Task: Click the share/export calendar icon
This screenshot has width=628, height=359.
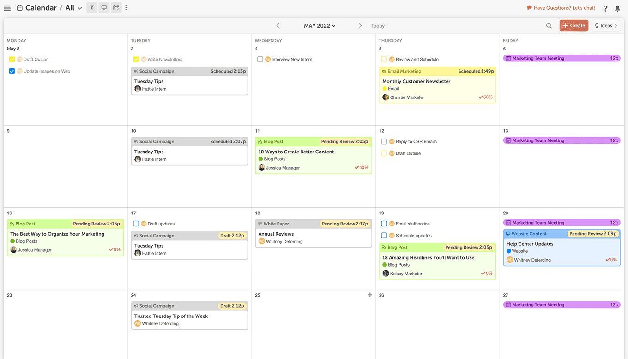Action: (115, 7)
